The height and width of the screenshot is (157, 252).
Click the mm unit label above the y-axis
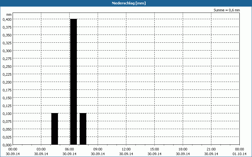pos(9,14)
